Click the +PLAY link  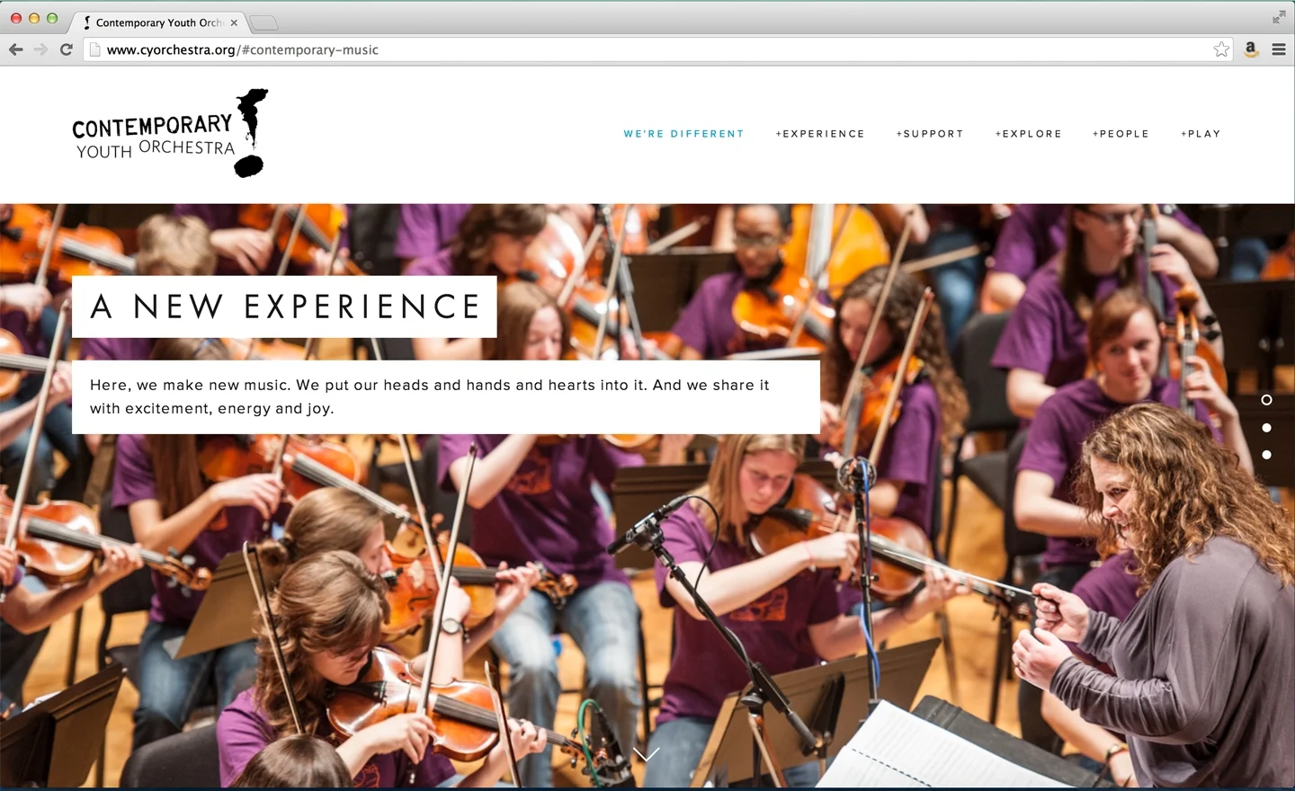pos(1201,134)
